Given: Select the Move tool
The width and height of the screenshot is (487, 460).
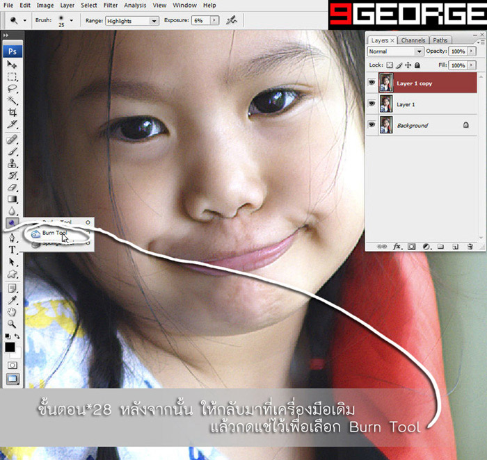Looking at the screenshot, I should coord(12,64).
